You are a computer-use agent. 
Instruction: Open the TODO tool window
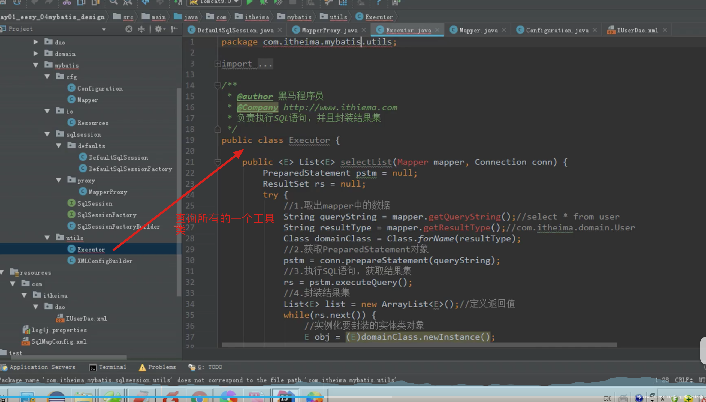pos(205,367)
